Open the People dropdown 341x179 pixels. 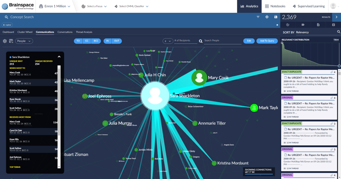click(x=24, y=41)
